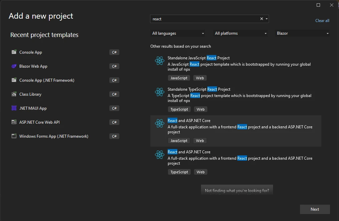Click the Blazor Web App icon
Viewport: 339px width, 221px height.
(x=14, y=66)
